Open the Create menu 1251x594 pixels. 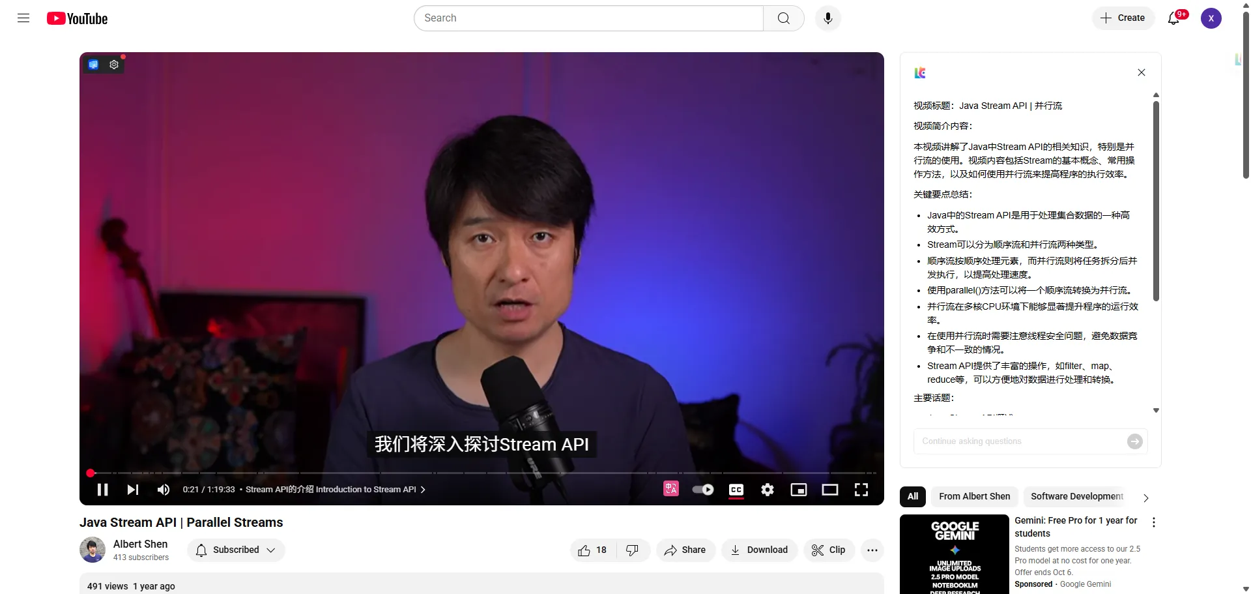point(1123,18)
